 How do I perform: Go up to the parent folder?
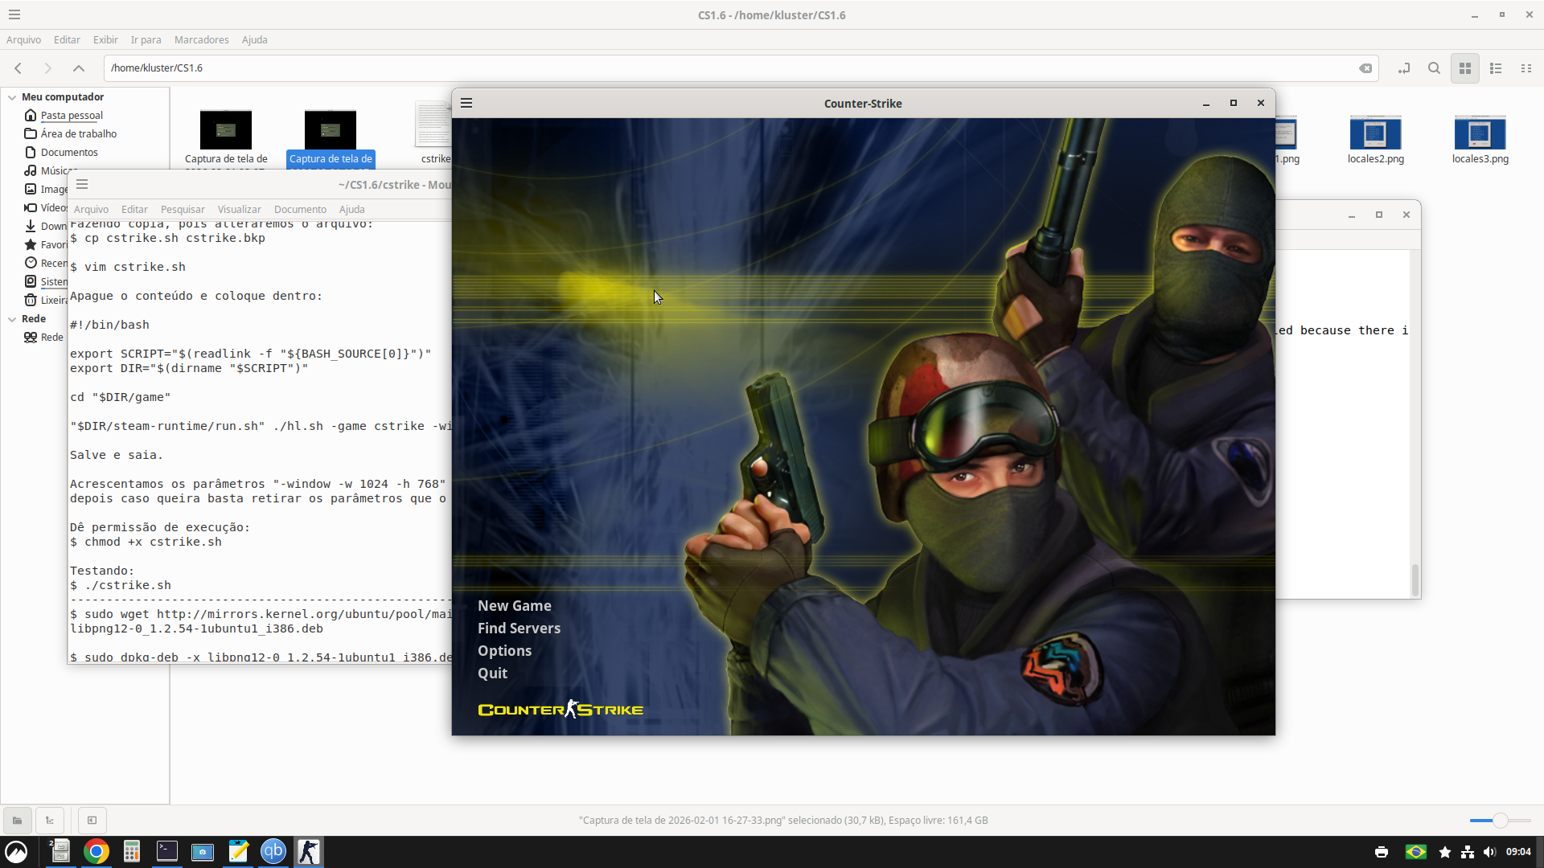(79, 68)
